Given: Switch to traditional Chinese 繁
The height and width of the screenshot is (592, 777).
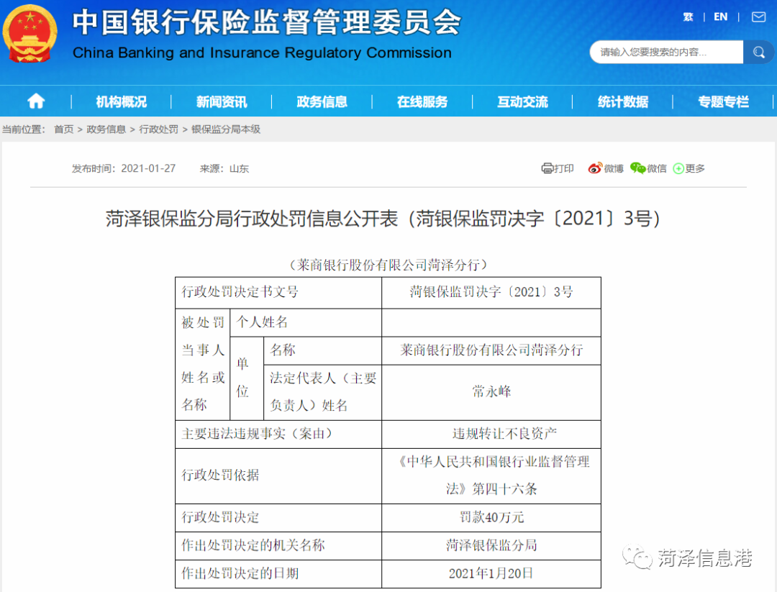Looking at the screenshot, I should click(x=688, y=17).
